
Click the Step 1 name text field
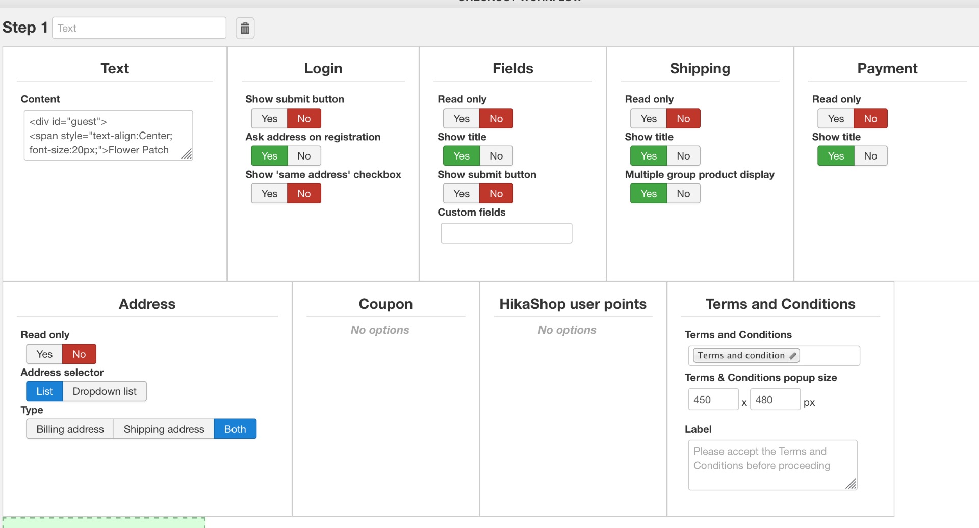139,28
